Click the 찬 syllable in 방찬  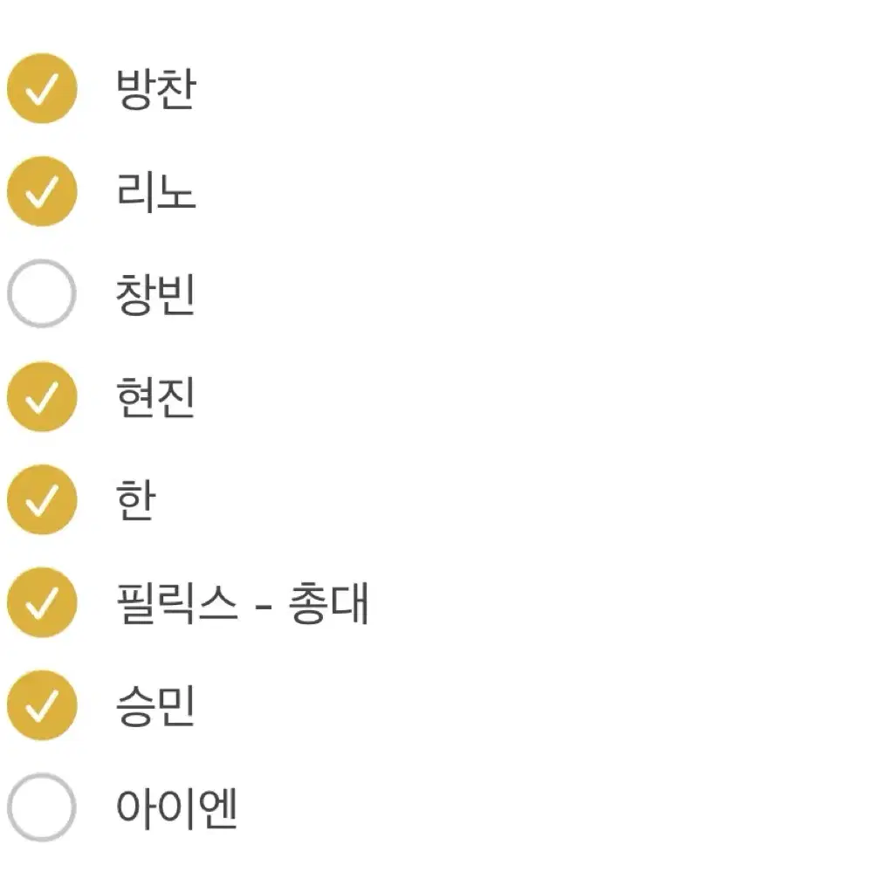coord(176,88)
